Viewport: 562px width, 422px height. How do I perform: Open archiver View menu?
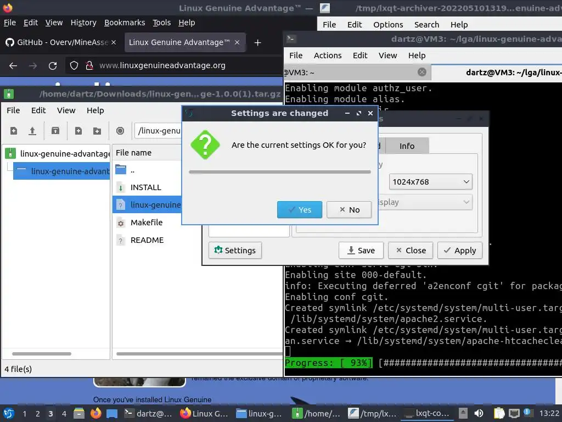point(66,110)
